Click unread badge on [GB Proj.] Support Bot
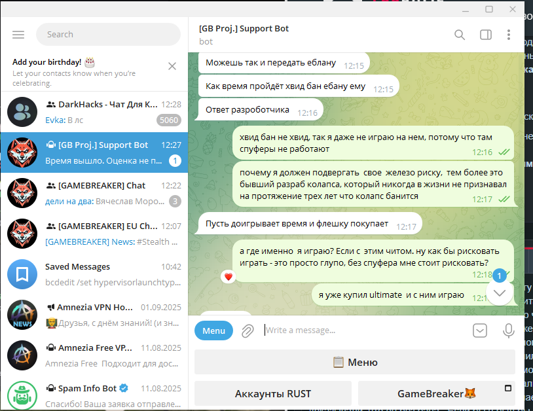This screenshot has width=533, height=411. pos(175,160)
